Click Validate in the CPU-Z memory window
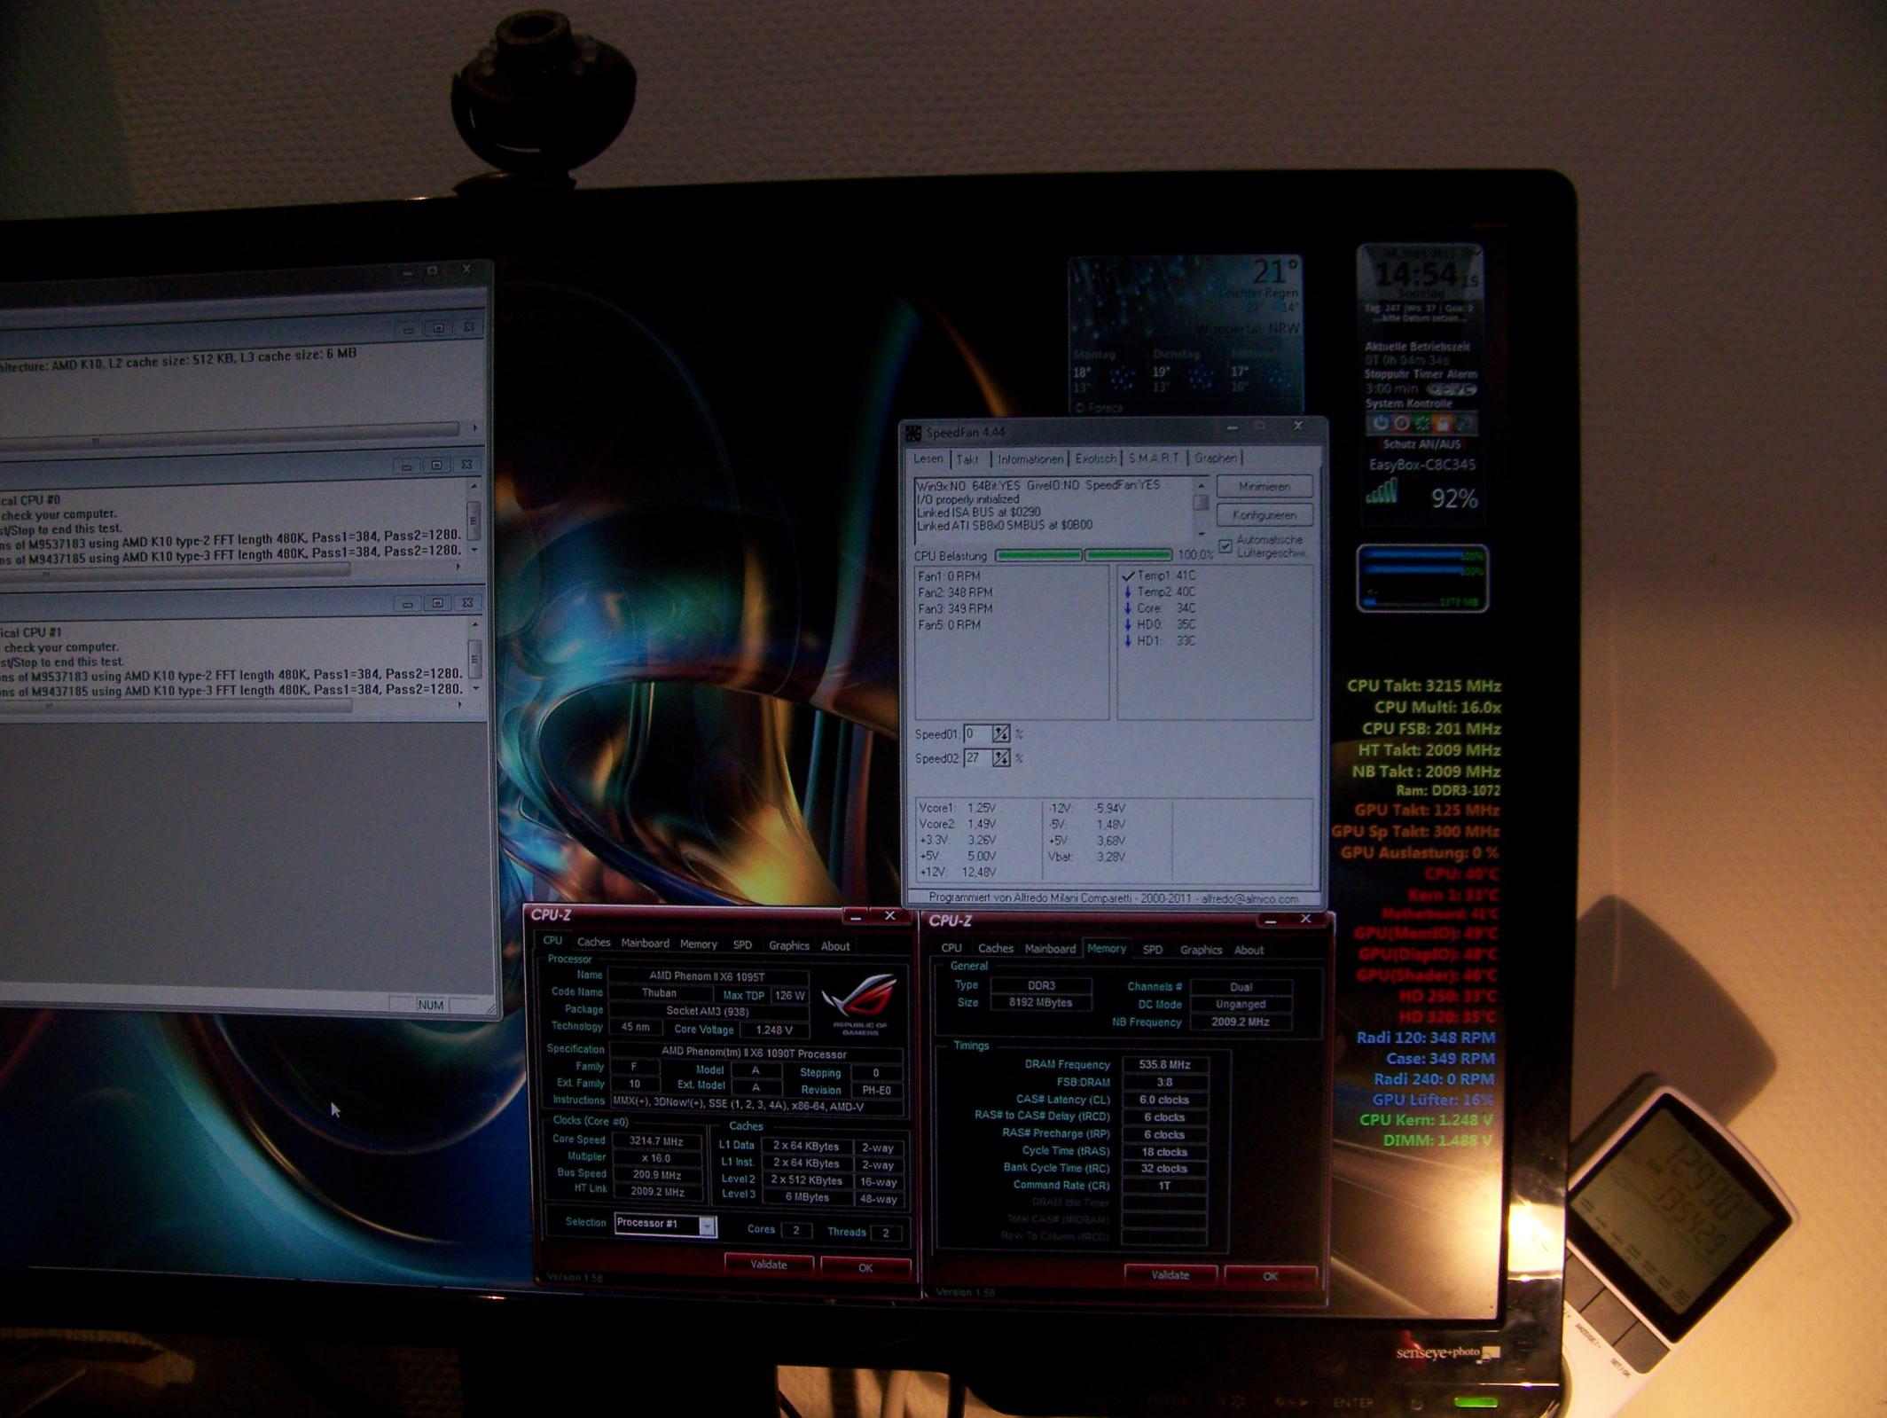 (1170, 1275)
